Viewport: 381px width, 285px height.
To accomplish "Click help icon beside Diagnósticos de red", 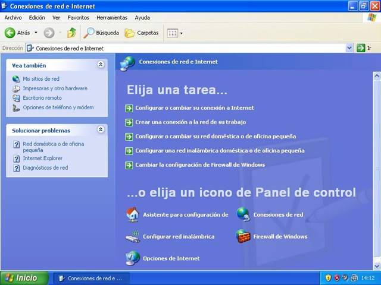I will coord(16,168).
